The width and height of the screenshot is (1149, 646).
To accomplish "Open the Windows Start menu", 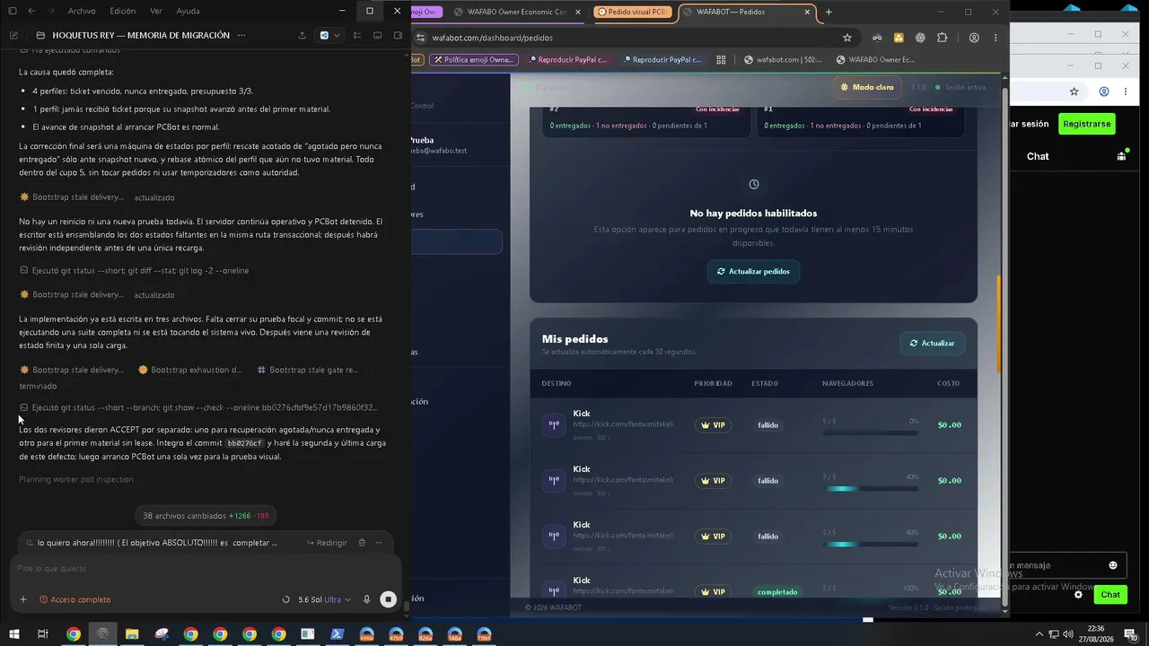I will point(13,633).
